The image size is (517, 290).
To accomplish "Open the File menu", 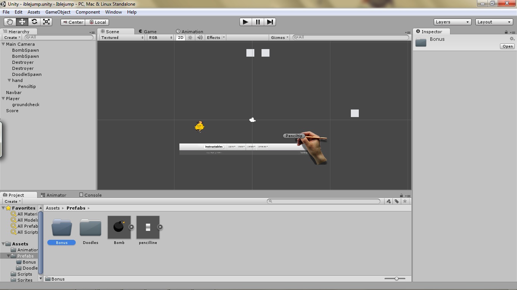I will (x=6, y=12).
